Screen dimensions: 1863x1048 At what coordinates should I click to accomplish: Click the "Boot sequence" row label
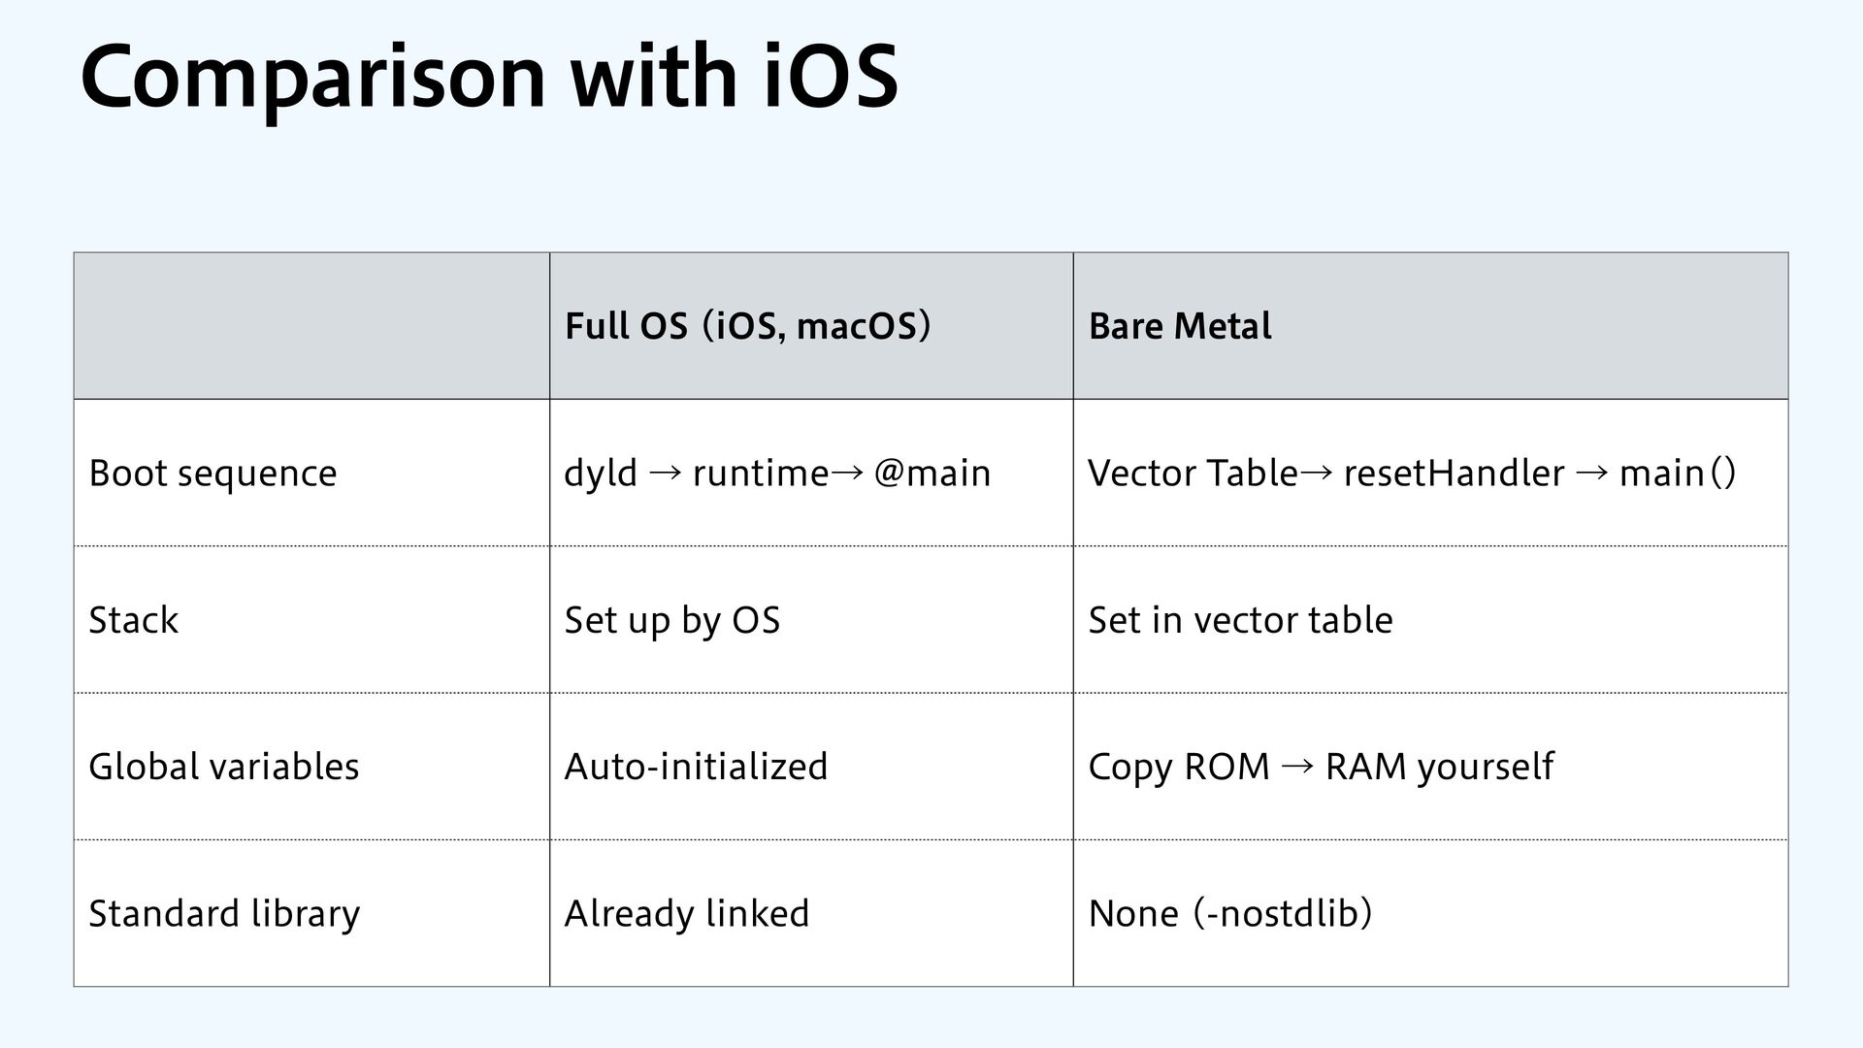(x=212, y=474)
